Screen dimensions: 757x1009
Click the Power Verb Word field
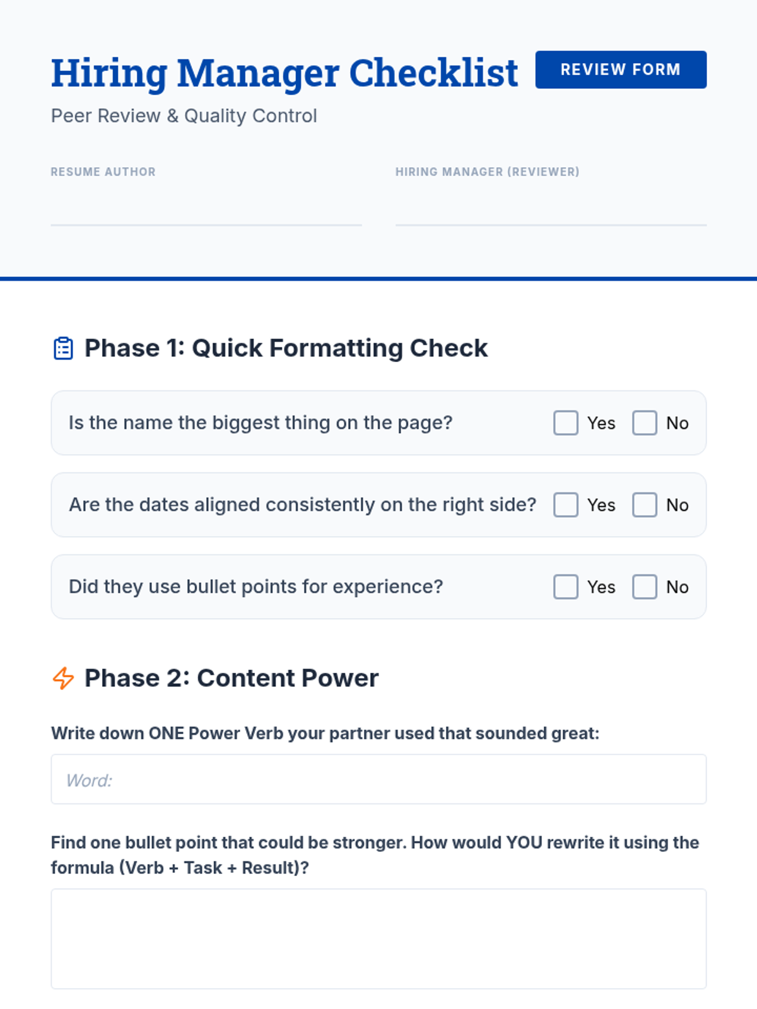pyautogui.click(x=378, y=779)
